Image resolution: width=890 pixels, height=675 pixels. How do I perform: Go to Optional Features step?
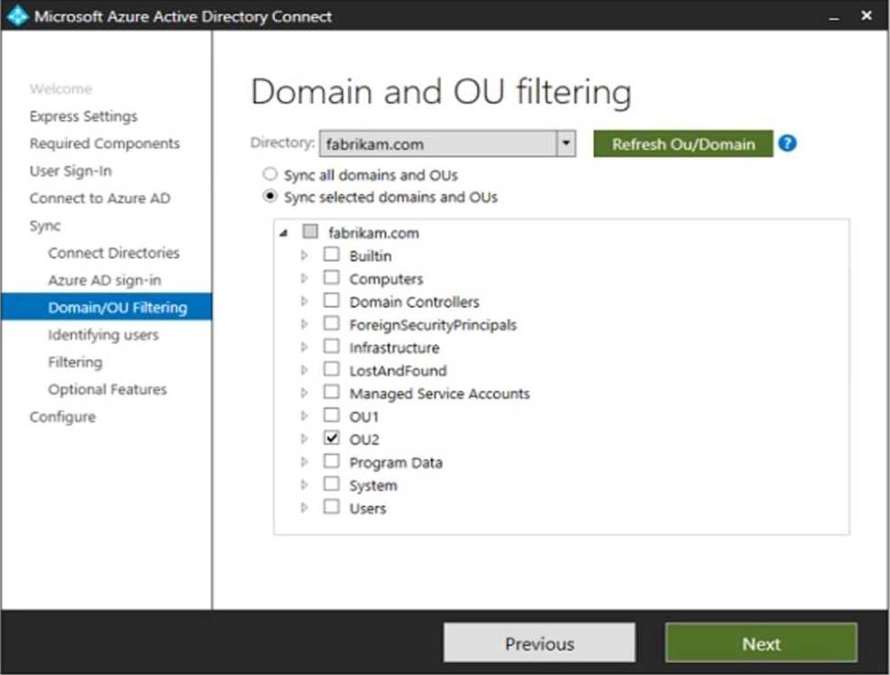[107, 389]
